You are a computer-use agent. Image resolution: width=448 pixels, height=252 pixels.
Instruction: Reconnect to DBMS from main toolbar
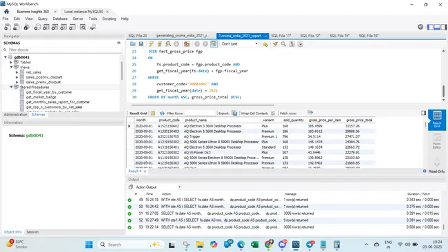(93, 27)
